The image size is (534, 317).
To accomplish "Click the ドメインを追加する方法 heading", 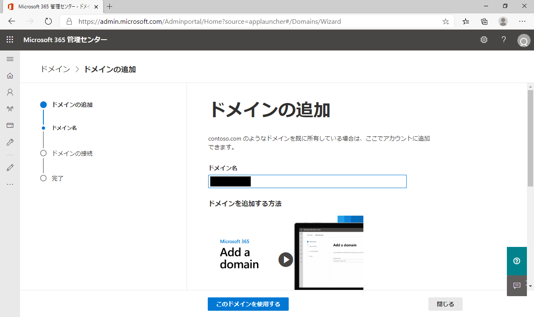I will 245,204.
